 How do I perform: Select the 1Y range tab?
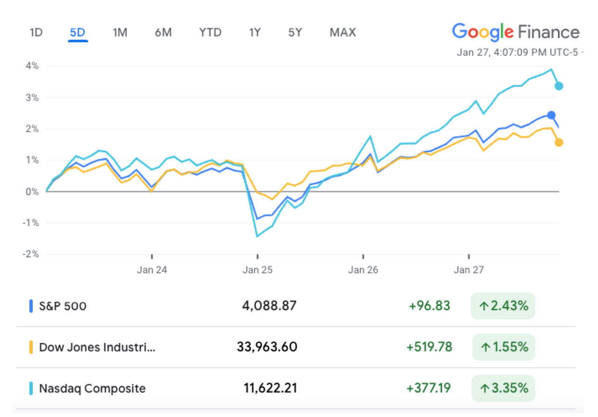(255, 33)
